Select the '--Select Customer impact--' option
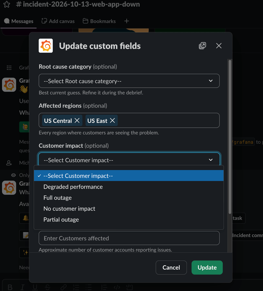This screenshot has height=291, width=263. [129, 176]
